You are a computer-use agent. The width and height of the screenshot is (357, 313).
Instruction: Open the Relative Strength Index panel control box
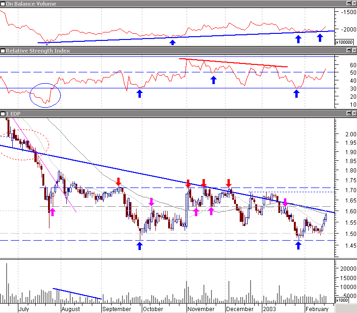(3, 51)
